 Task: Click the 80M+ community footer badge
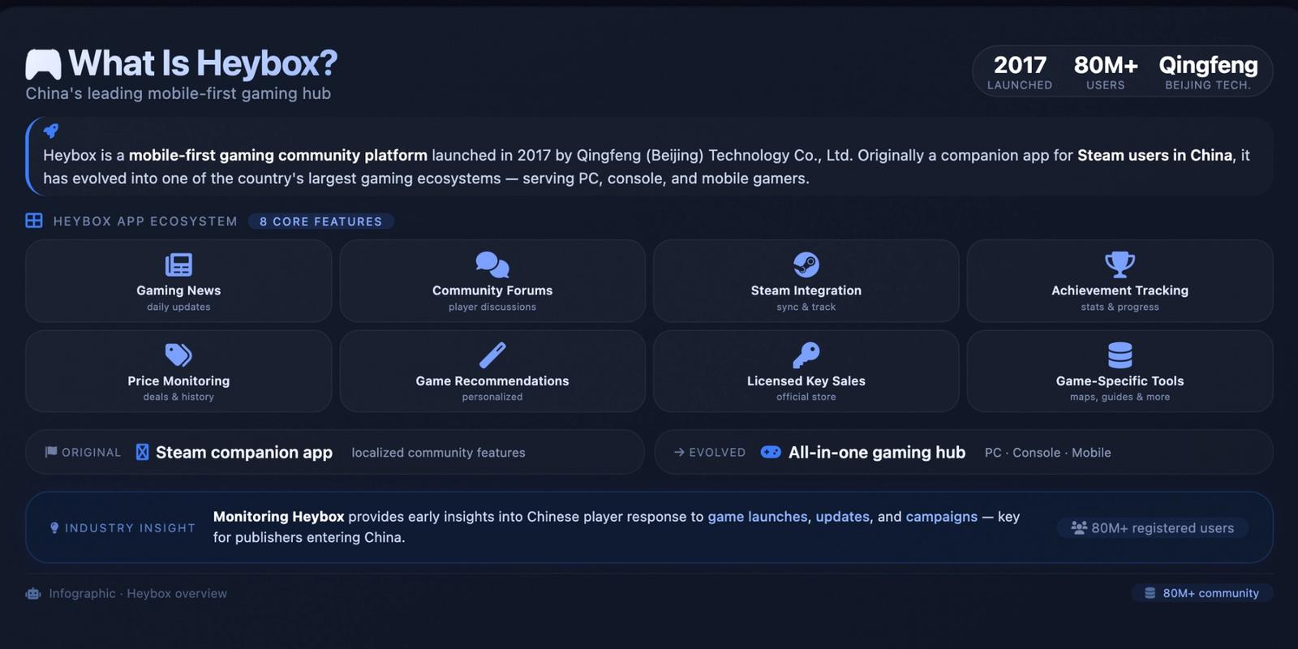[1202, 594]
